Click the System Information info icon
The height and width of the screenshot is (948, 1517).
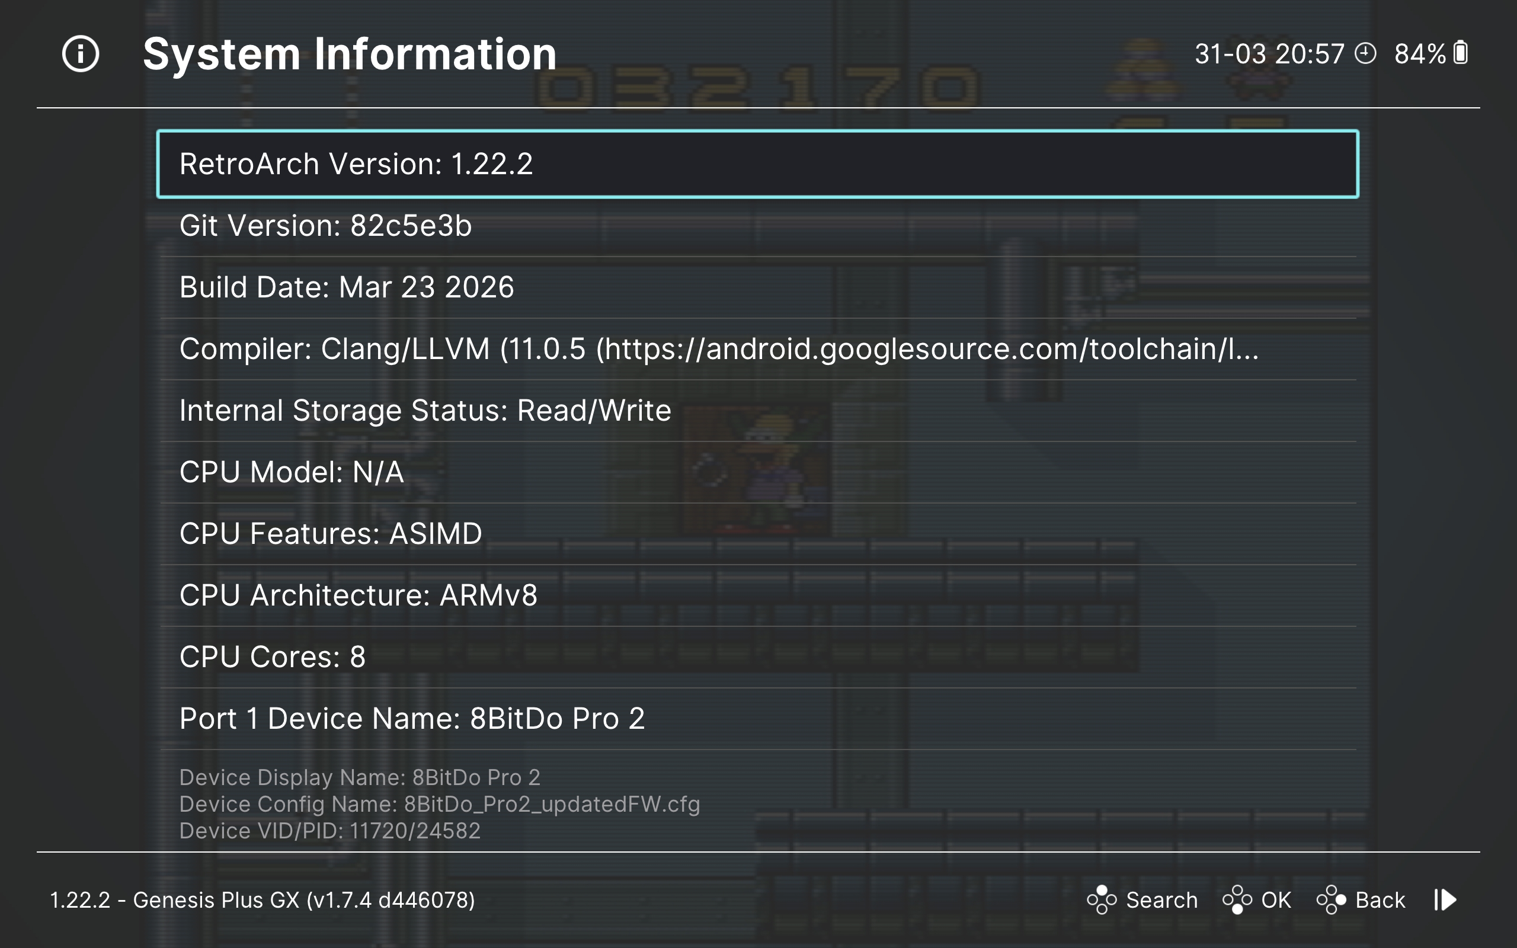[80, 54]
